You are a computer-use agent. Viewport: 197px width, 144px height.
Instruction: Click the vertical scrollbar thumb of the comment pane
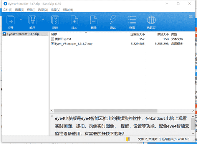(193, 124)
